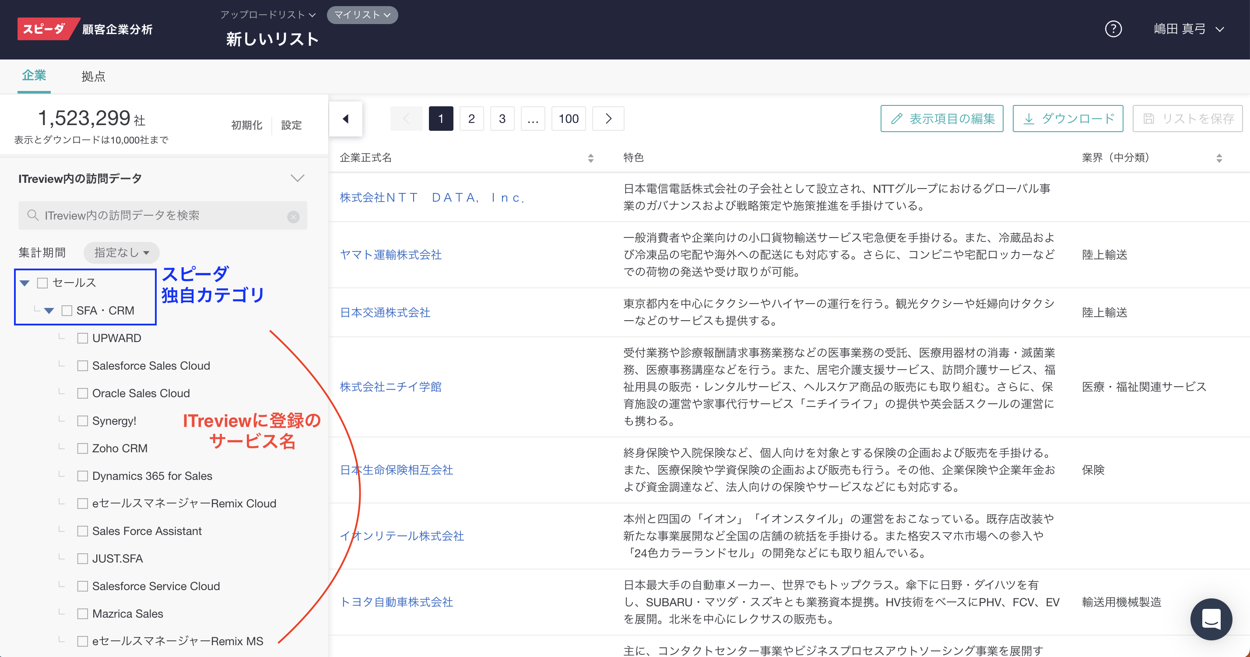This screenshot has height=657, width=1250.
Task: Check the UPWARD checkbox
Action: [x=82, y=339]
